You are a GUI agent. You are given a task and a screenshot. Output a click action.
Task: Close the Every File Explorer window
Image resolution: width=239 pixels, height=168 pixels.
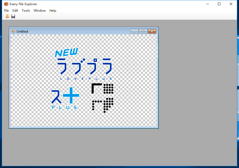231,4
